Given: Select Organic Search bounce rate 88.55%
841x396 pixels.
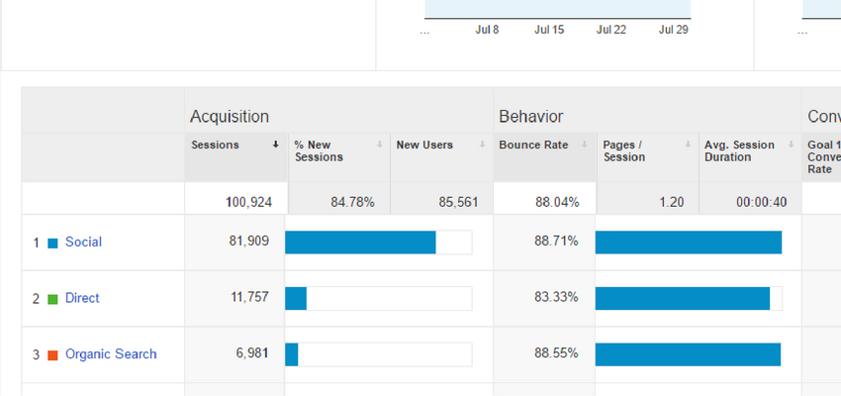Looking at the screenshot, I should pyautogui.click(x=556, y=353).
